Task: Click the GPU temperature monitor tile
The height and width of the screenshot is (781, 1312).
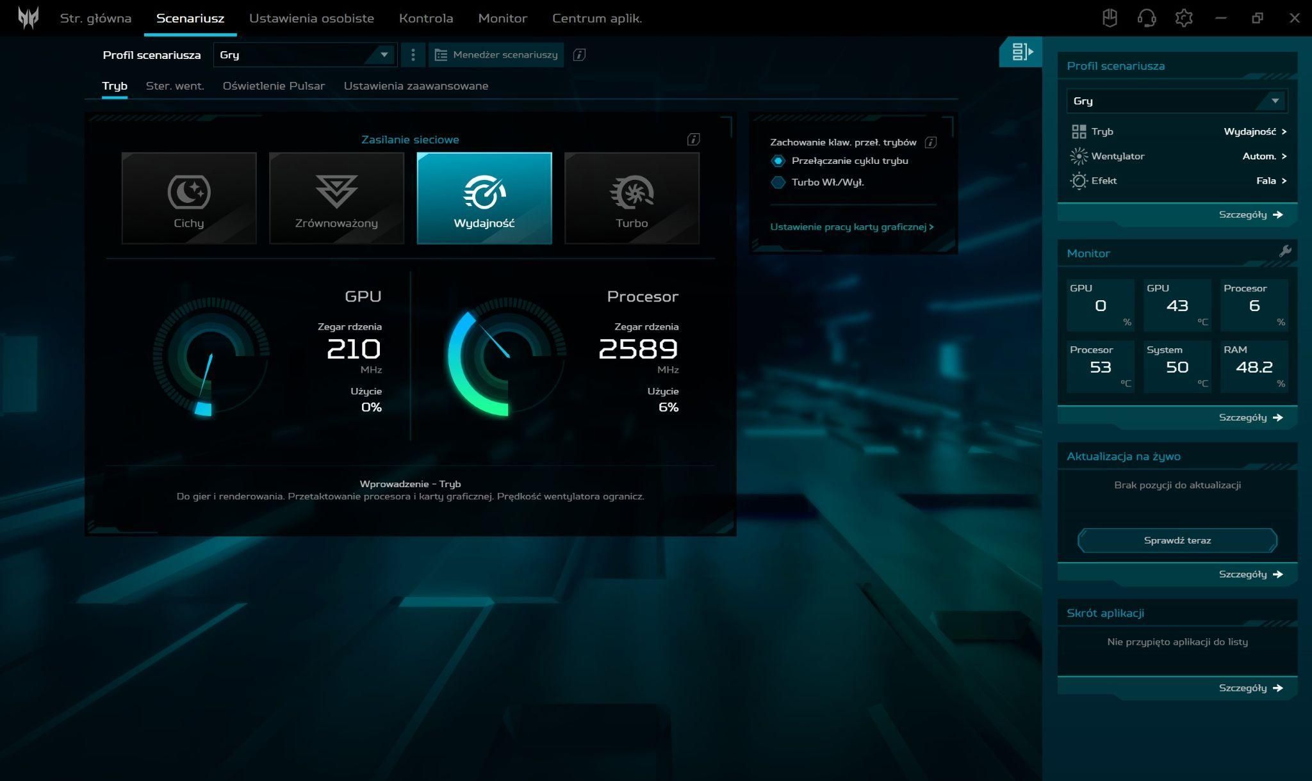Action: point(1177,305)
